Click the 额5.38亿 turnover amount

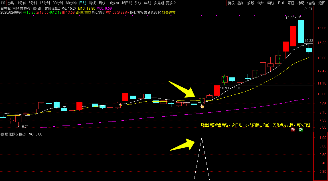(98, 13)
